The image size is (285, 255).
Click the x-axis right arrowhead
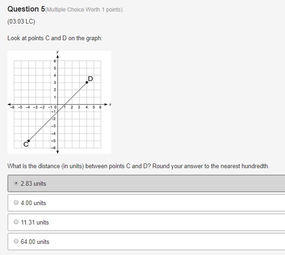tap(106, 104)
